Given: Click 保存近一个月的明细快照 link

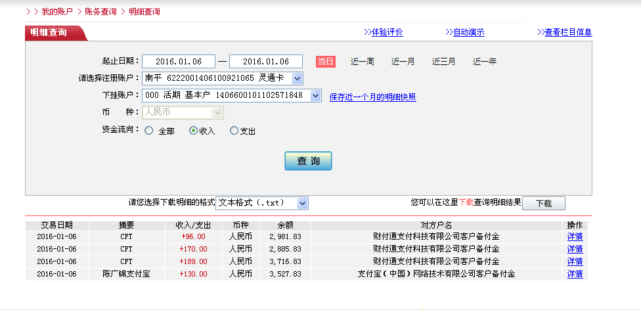Looking at the screenshot, I should tap(372, 97).
